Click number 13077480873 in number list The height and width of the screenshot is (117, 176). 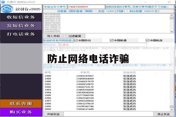(x=52, y=27)
